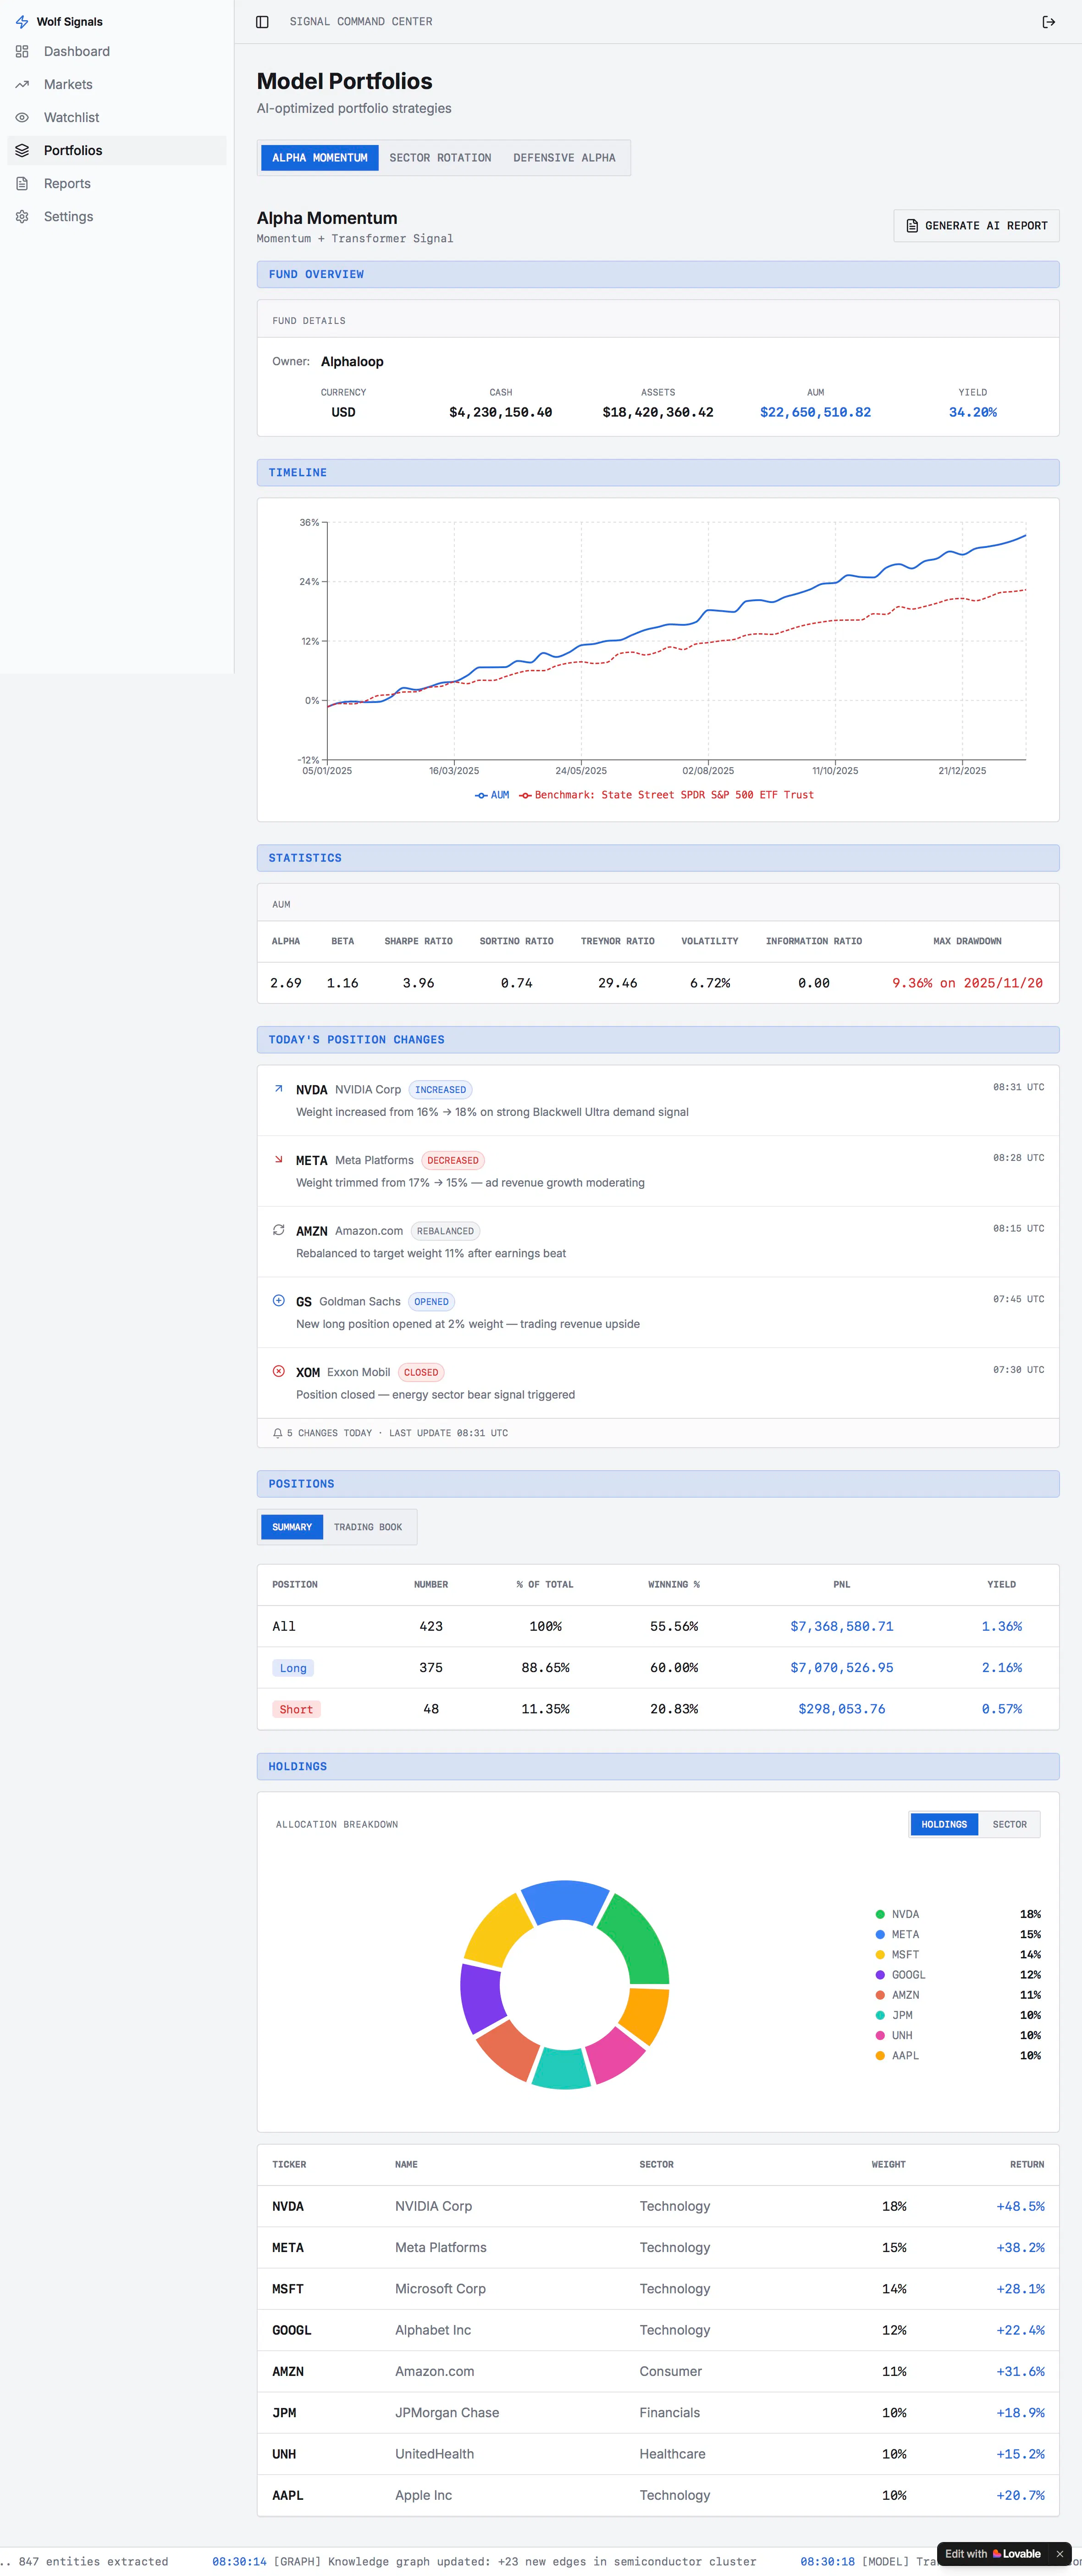Click the NVDA green legend dot

880,1914
